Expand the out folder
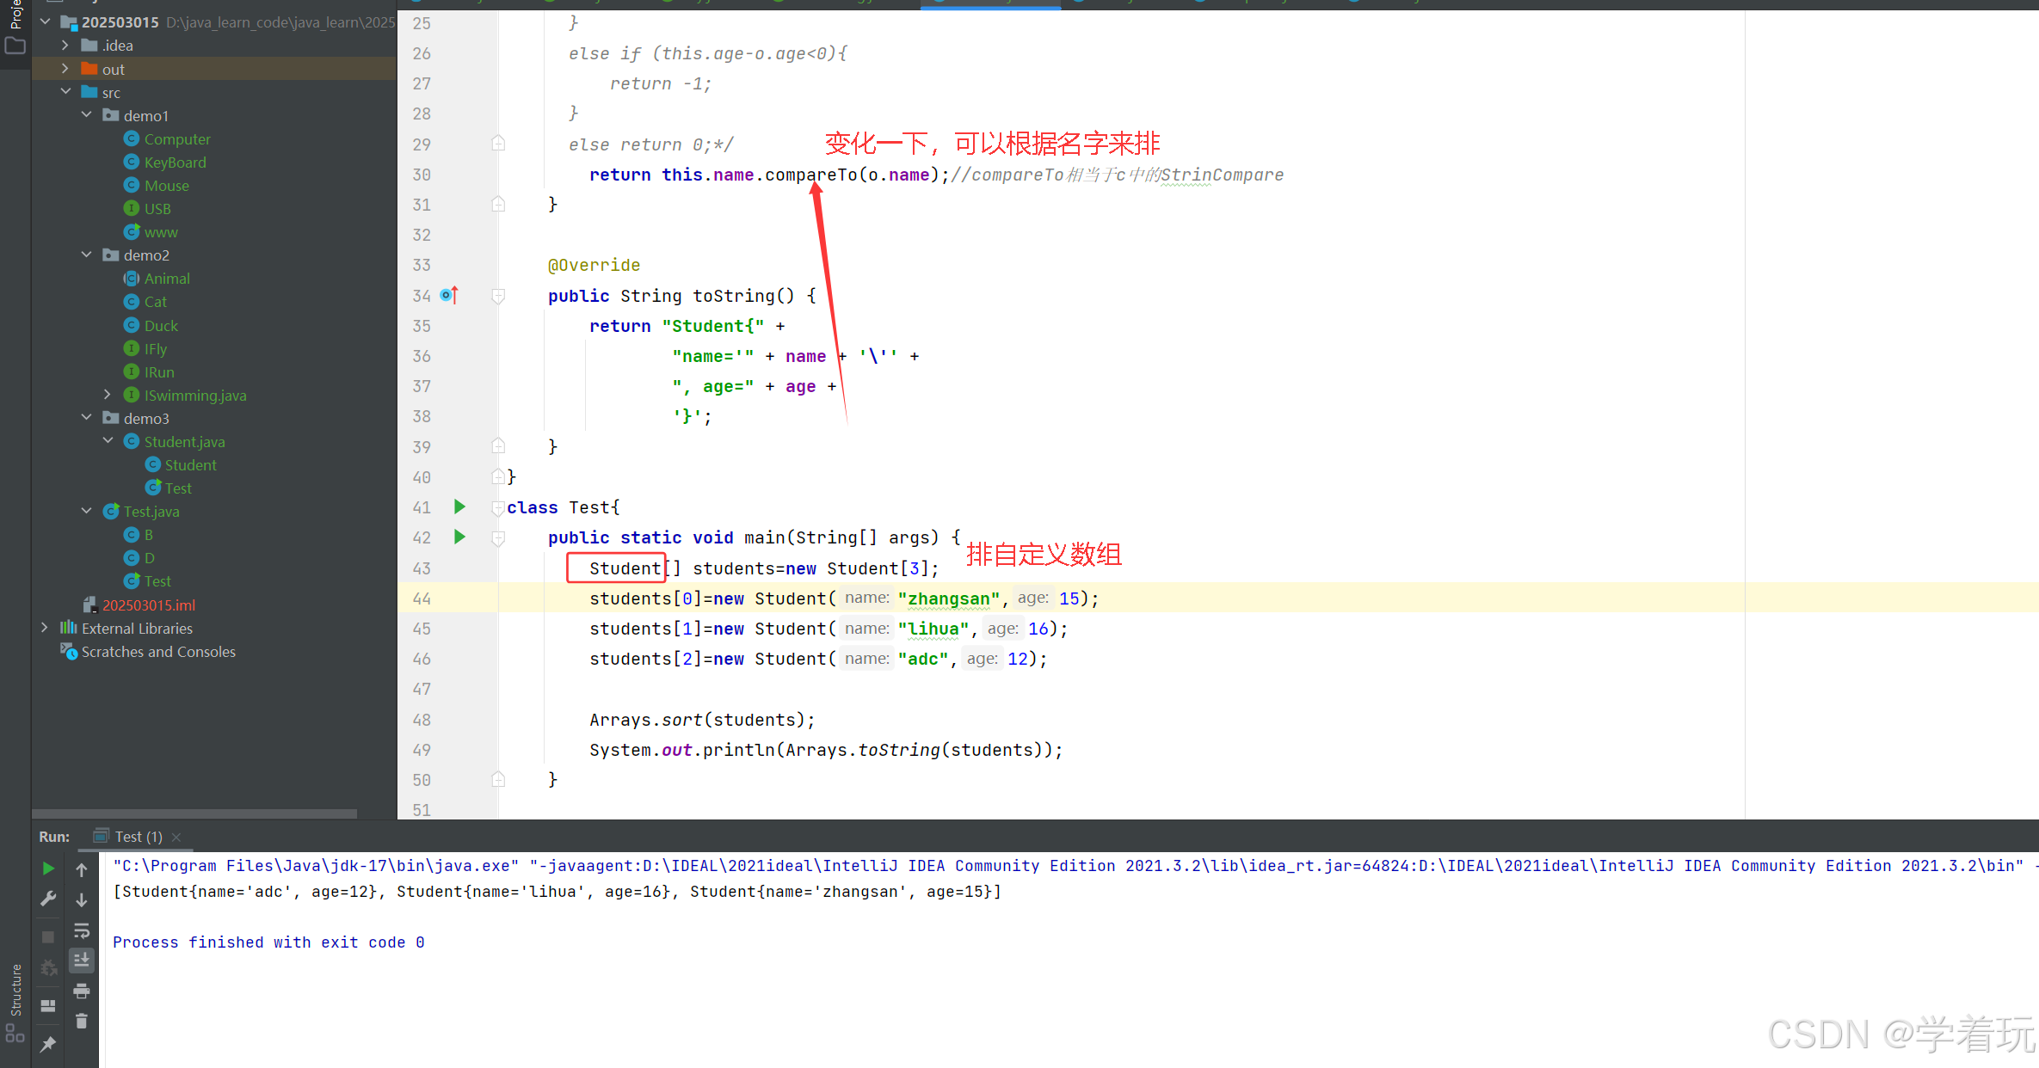 [65, 69]
